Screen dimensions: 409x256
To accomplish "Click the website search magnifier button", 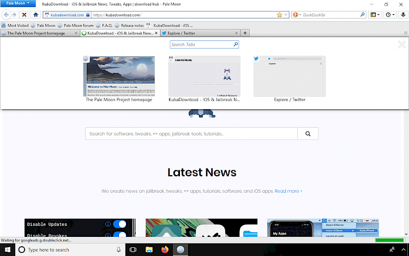I will [308, 134].
